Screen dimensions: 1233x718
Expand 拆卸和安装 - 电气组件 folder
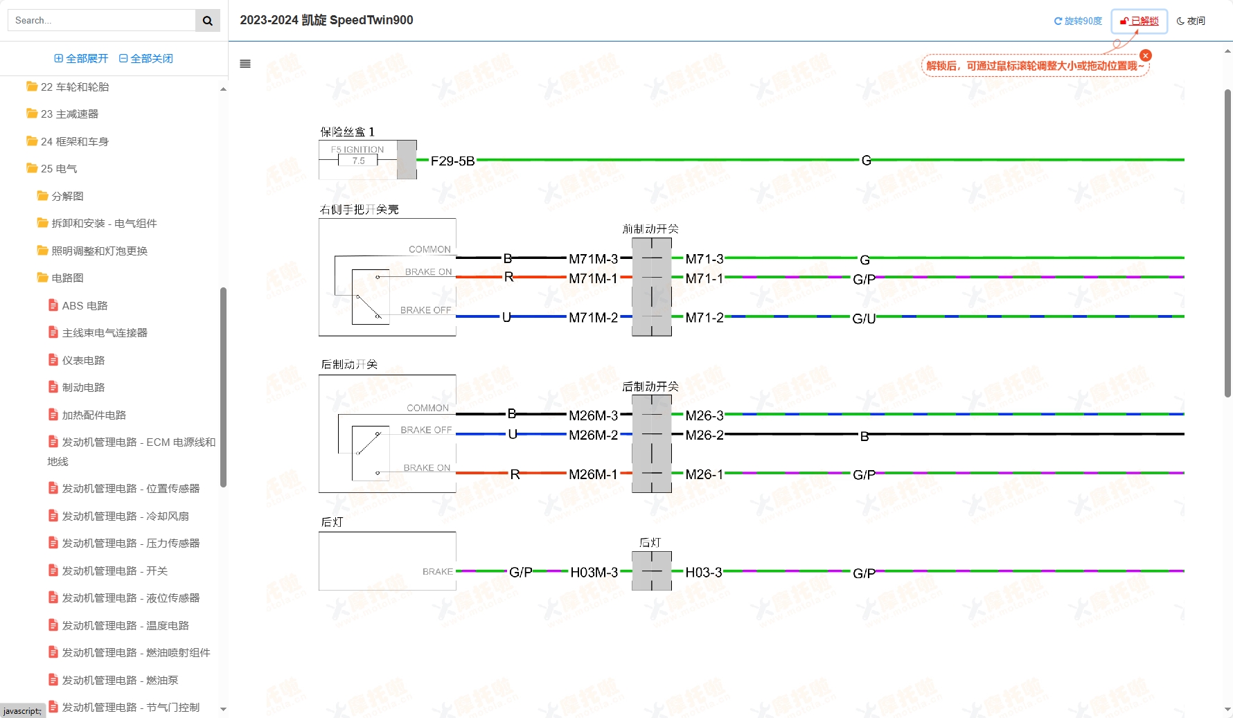[104, 224]
